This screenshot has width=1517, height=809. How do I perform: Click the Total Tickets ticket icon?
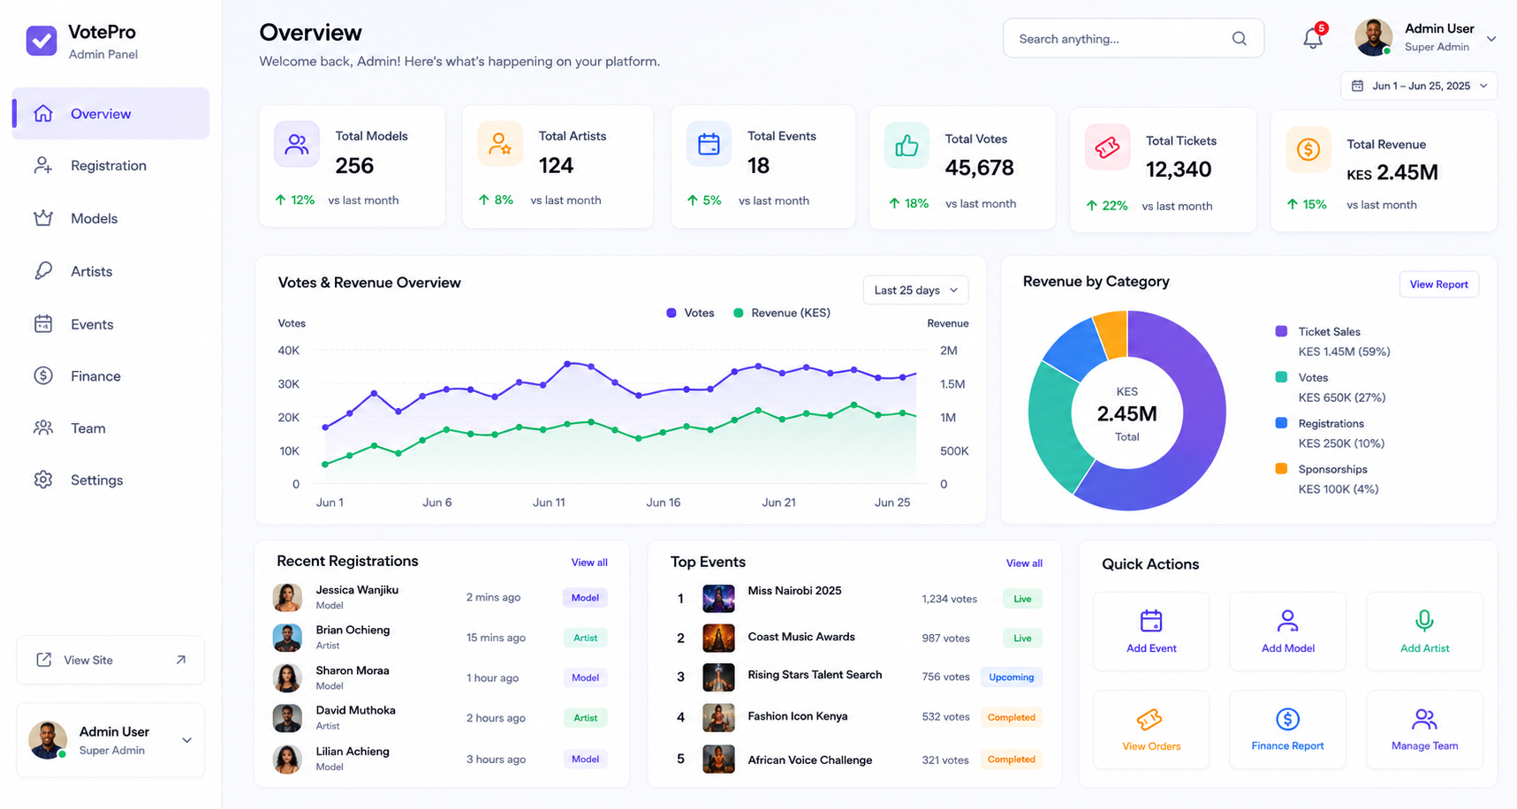pos(1107,147)
